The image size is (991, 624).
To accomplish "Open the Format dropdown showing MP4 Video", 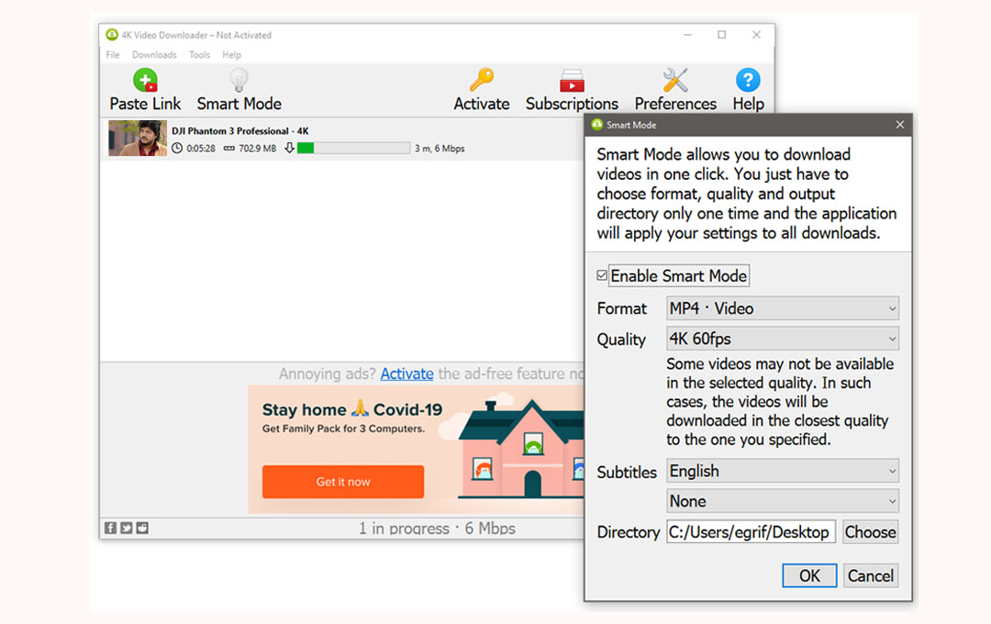I will (x=783, y=308).
